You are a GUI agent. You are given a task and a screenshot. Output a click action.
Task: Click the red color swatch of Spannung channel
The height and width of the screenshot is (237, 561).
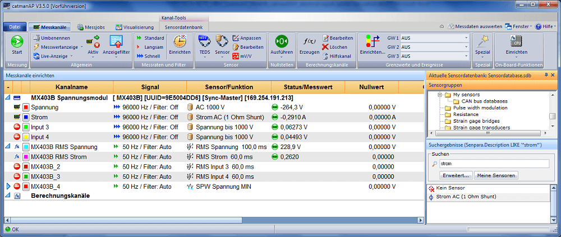tap(26, 107)
